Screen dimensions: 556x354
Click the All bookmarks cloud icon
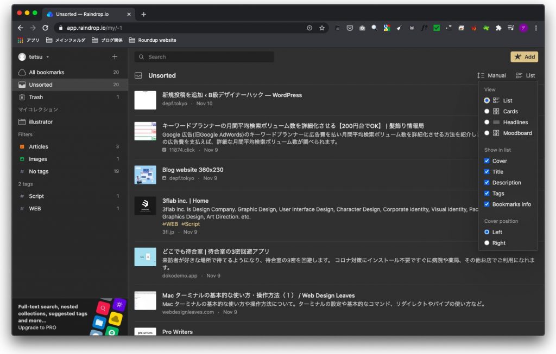[x=22, y=72]
